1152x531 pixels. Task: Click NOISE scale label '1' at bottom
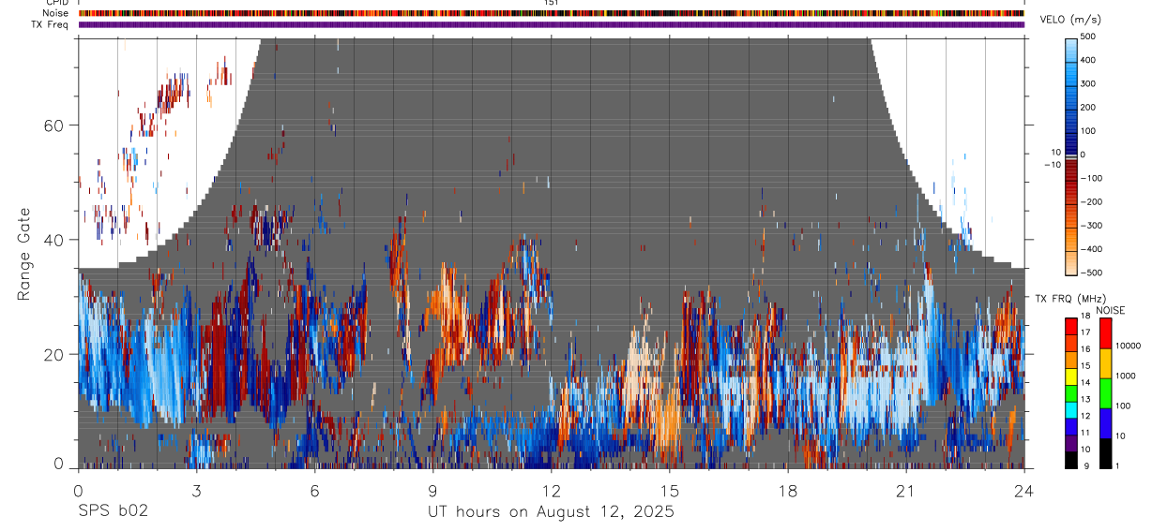coord(1116,465)
